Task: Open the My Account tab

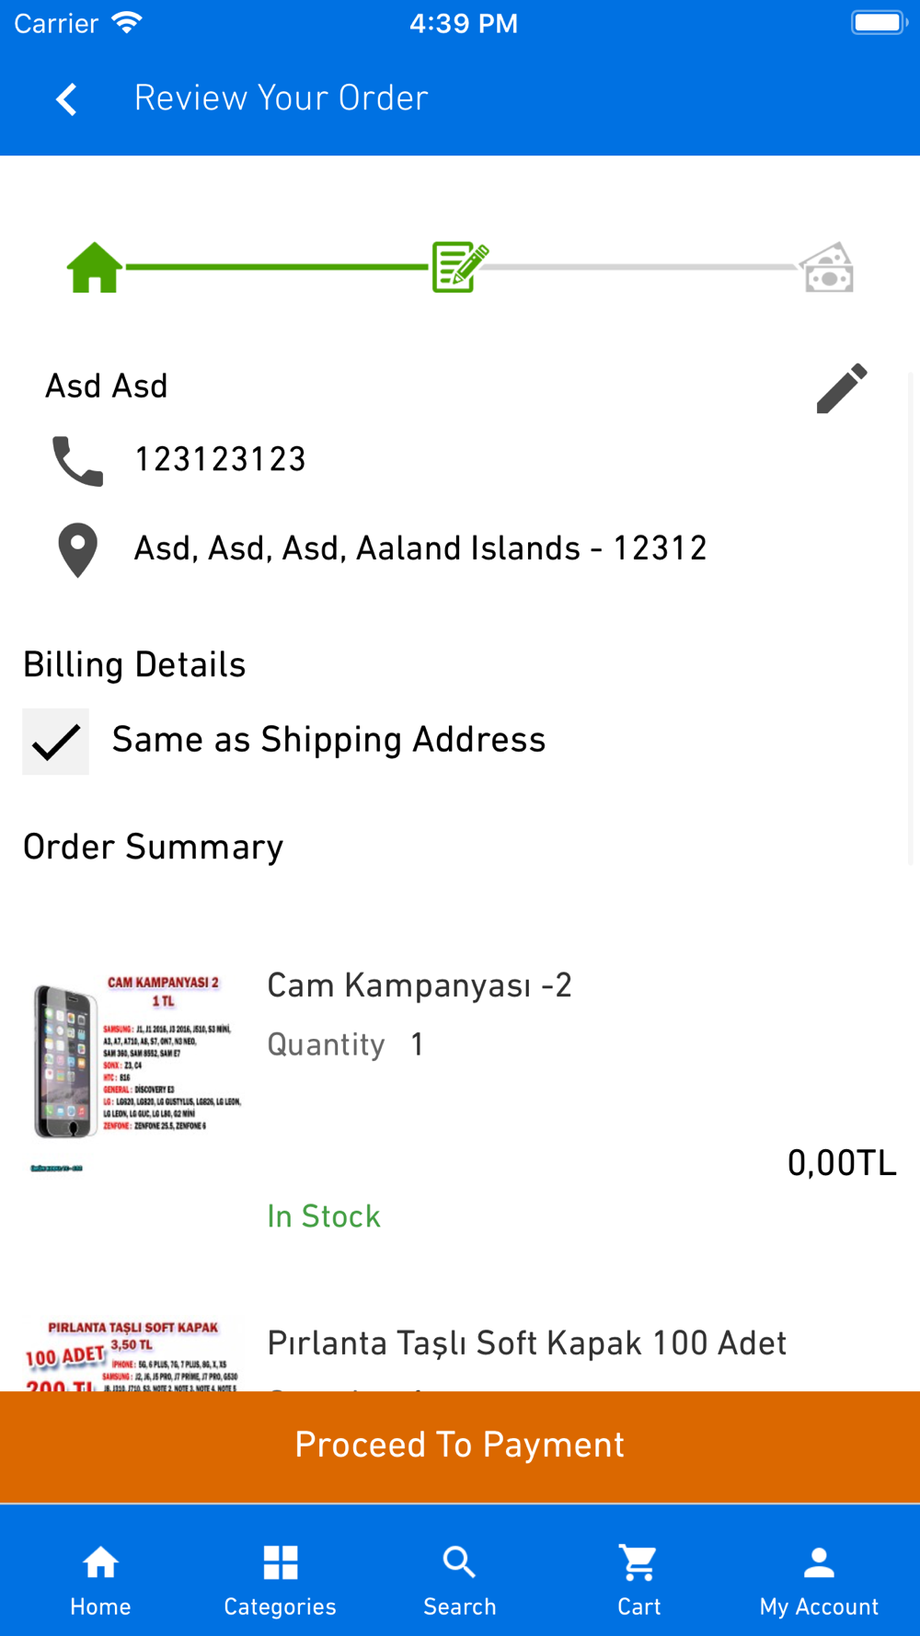Action: (x=819, y=1580)
